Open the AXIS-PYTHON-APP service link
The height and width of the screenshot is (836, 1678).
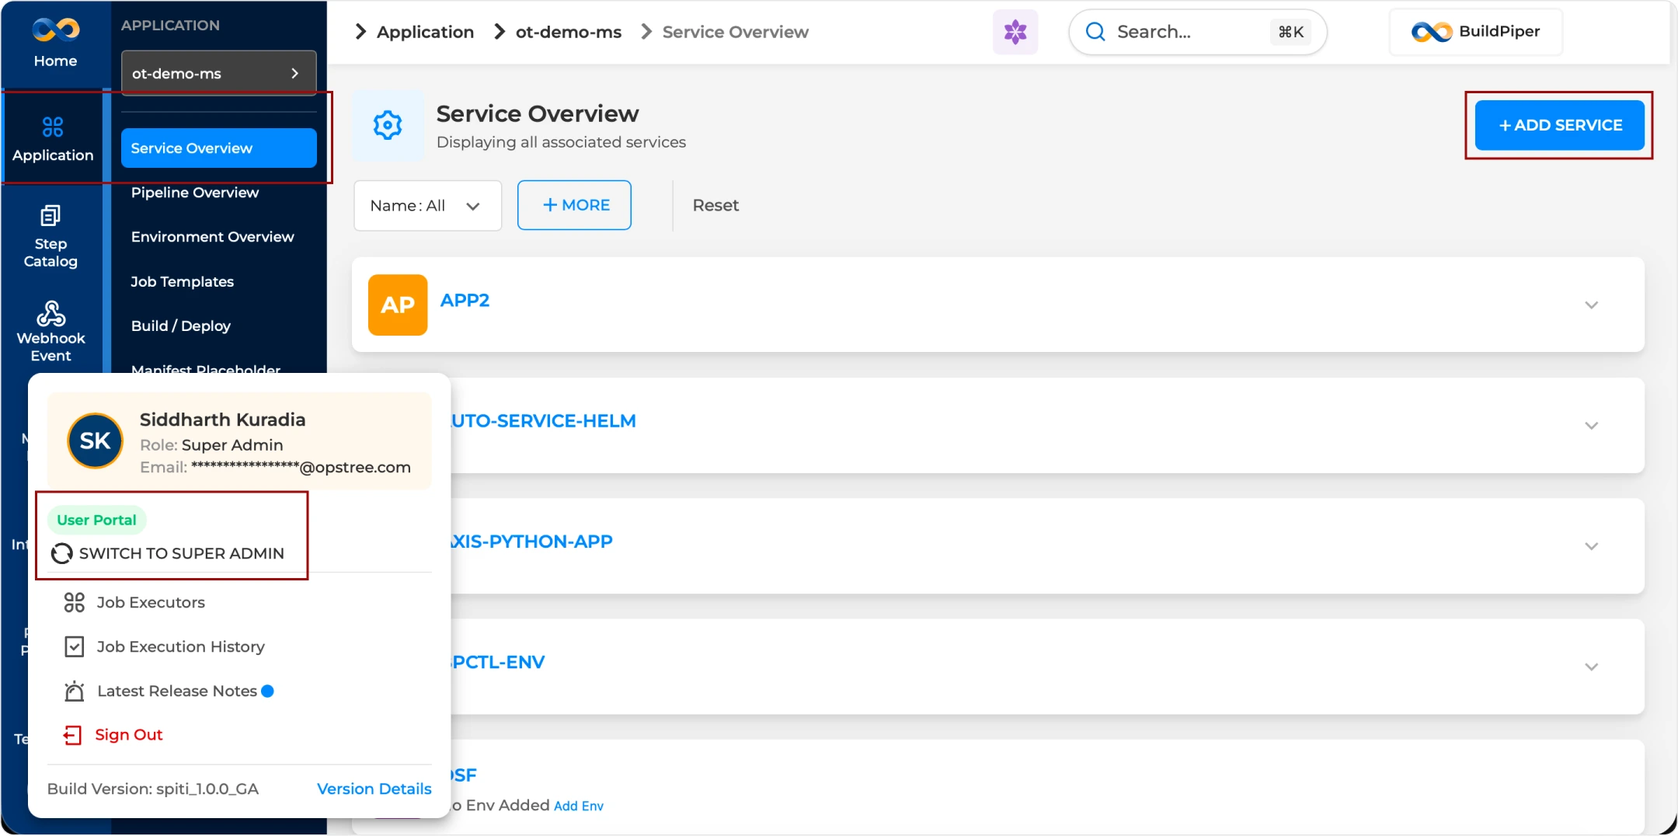(531, 541)
